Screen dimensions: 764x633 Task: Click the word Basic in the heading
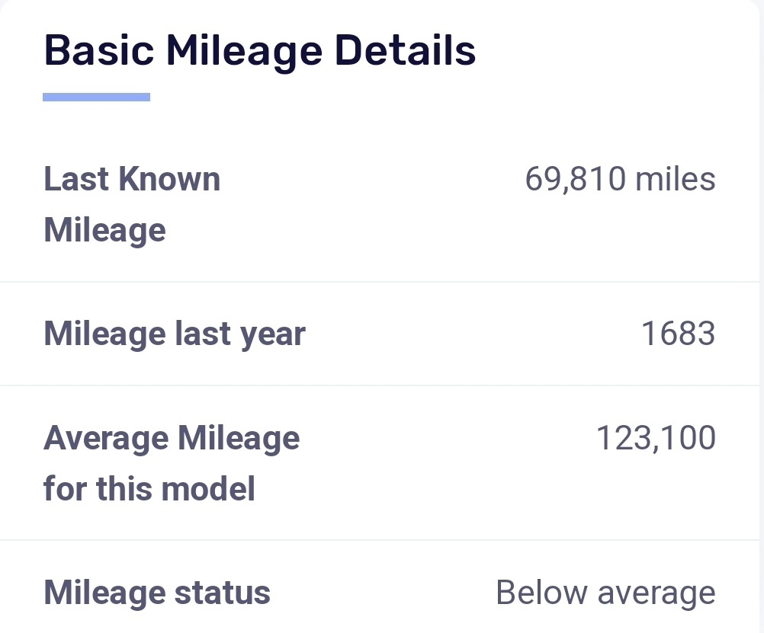pos(99,51)
